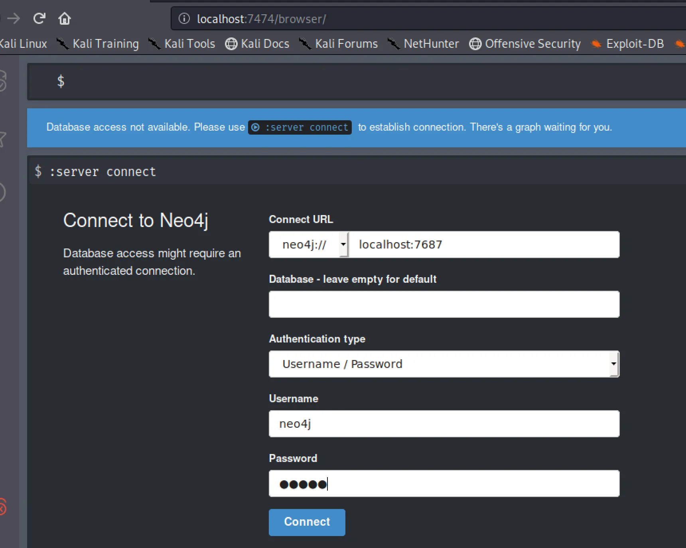Click the Database name input field

[x=444, y=304]
